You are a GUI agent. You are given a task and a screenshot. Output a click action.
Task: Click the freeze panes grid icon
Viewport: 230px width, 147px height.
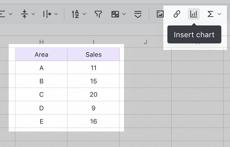pyautogui.click(x=115, y=14)
